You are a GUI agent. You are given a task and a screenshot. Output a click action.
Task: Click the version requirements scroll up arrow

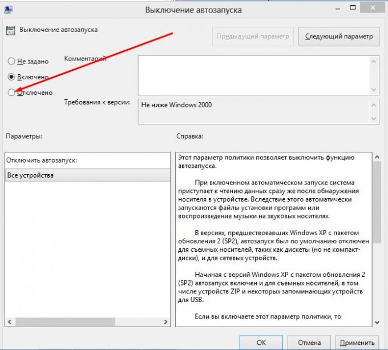374,104
